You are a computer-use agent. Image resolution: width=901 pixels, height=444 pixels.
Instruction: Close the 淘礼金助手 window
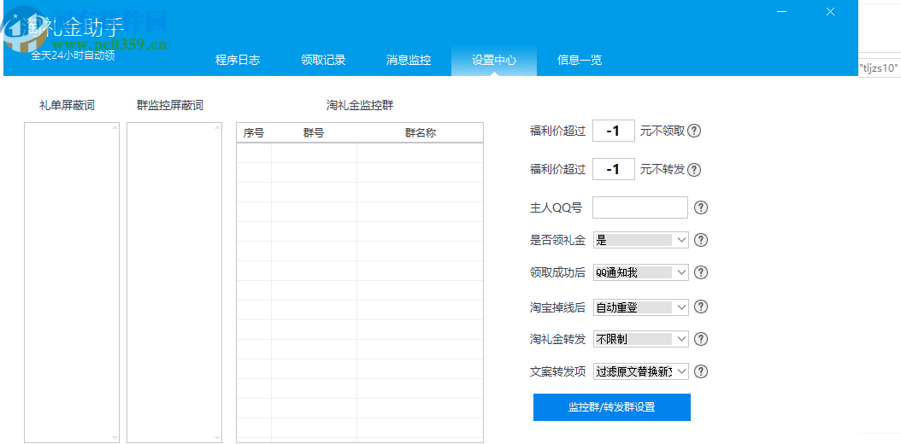pyautogui.click(x=830, y=11)
